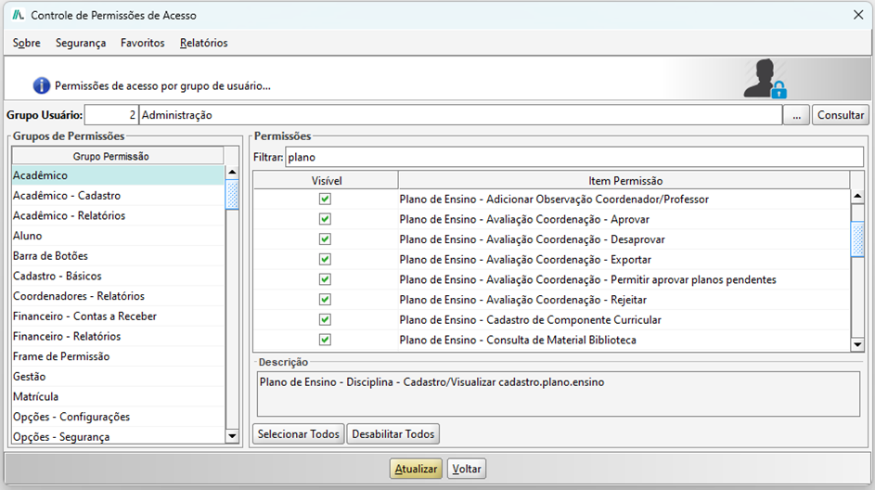The height and width of the screenshot is (490, 875).
Task: Click the Voltar button
Action: coord(467,469)
